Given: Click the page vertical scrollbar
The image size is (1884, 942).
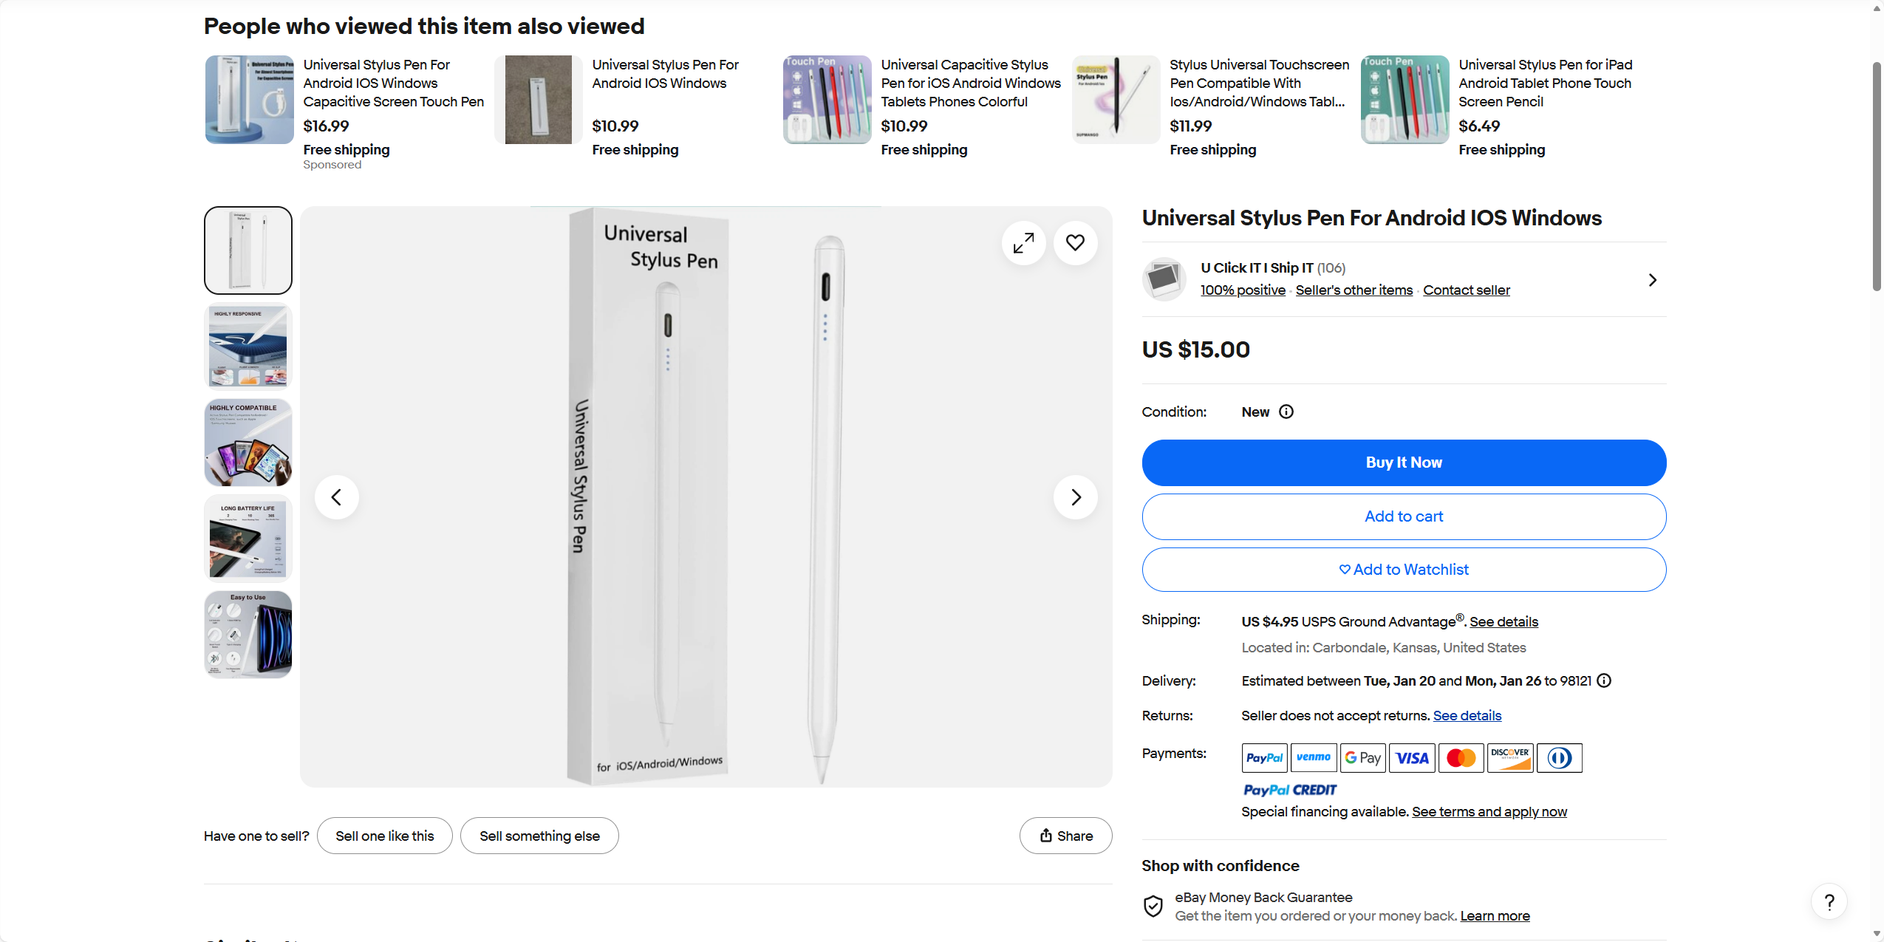Looking at the screenshot, I should click(1876, 177).
